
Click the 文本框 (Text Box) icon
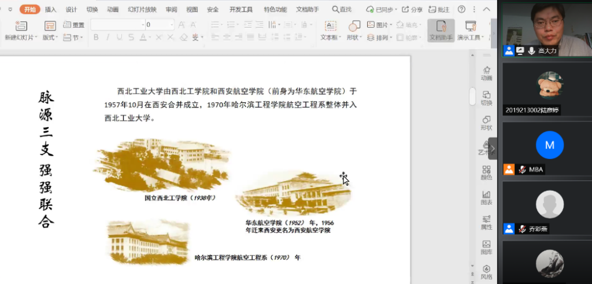[330, 26]
